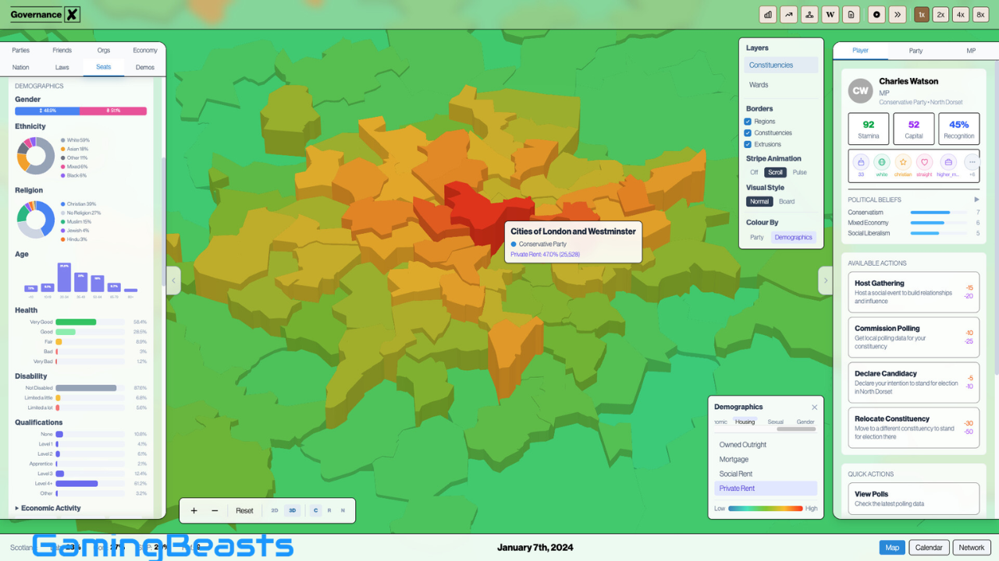Open the Laws tab

coord(62,67)
